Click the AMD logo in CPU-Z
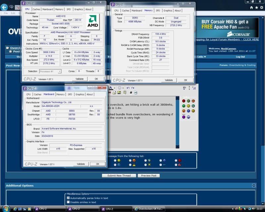Screen dimensions: 265x212 pos(93,22)
